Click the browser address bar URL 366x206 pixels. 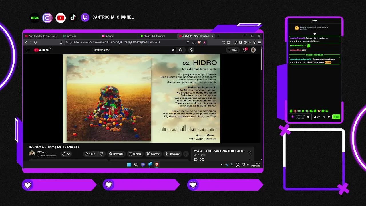115,42
